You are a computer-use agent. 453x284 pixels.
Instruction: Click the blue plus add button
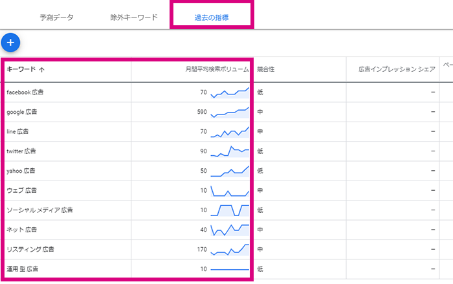pos(11,43)
